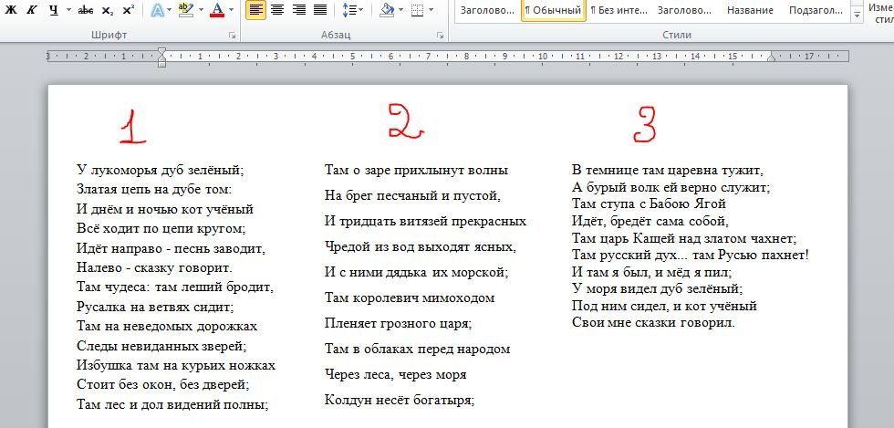Toggle bold formatting (Ж)

click(12, 11)
